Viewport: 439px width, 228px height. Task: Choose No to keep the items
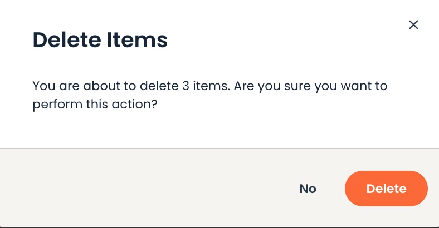[308, 189]
